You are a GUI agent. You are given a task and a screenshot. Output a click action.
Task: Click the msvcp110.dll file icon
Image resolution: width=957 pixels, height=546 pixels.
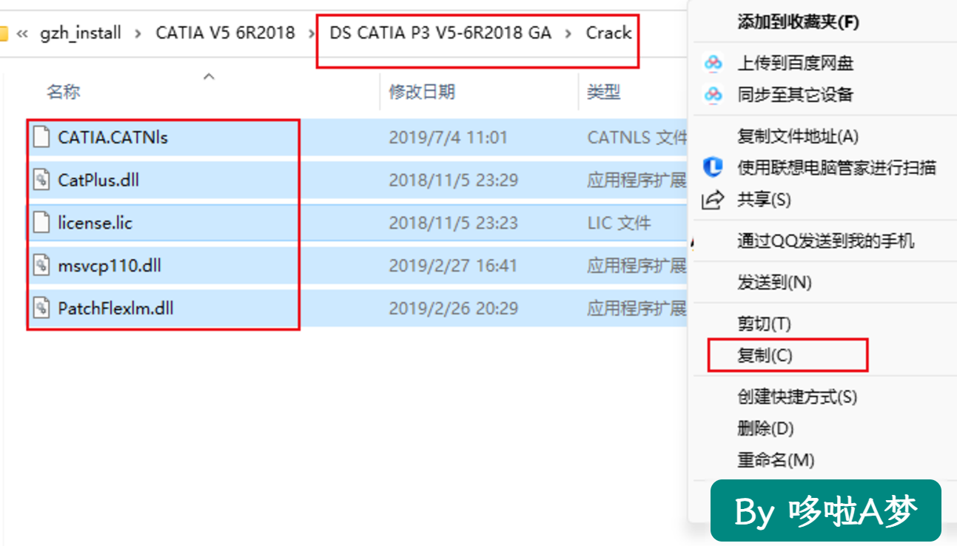pos(41,266)
